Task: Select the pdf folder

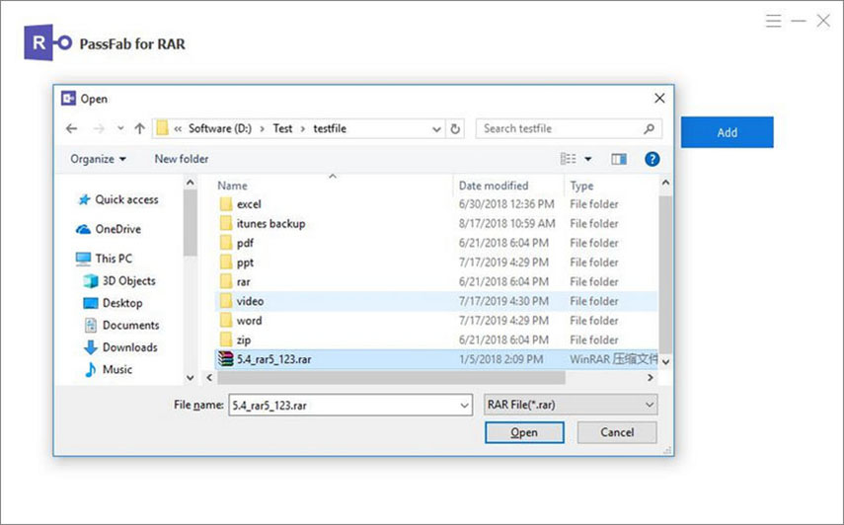Action: [x=436, y=243]
